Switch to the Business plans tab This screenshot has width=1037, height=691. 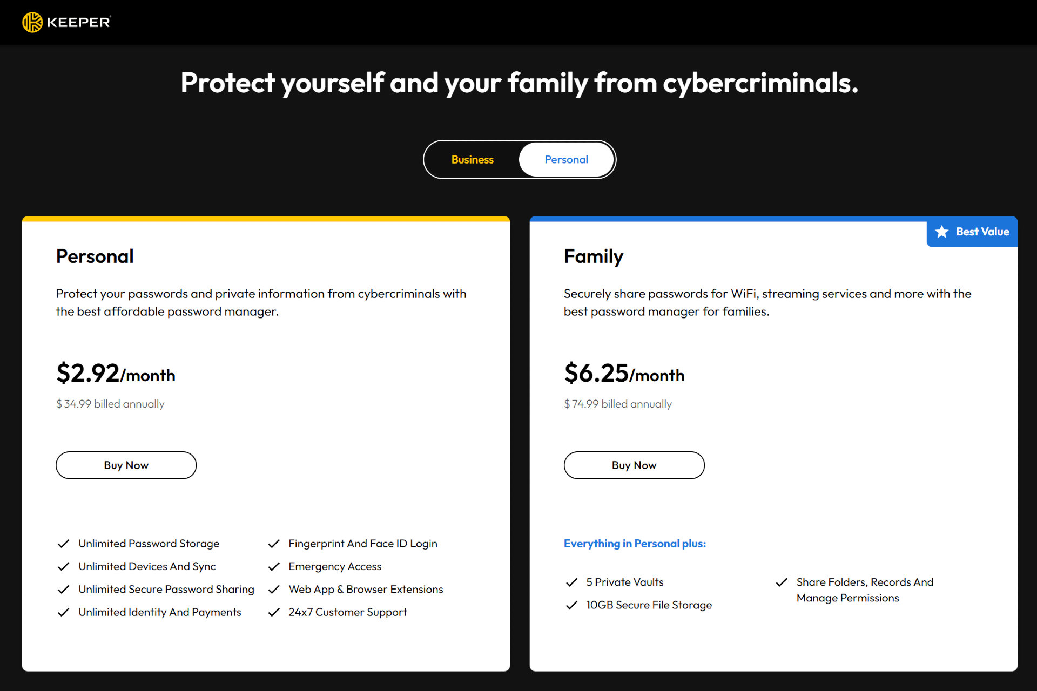point(472,160)
